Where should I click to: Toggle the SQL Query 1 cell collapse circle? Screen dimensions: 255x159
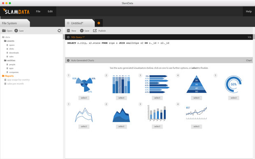(68, 37)
